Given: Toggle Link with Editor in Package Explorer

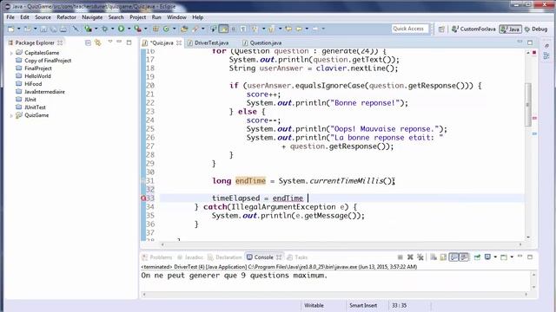Looking at the screenshot, I should tap(98, 42).
